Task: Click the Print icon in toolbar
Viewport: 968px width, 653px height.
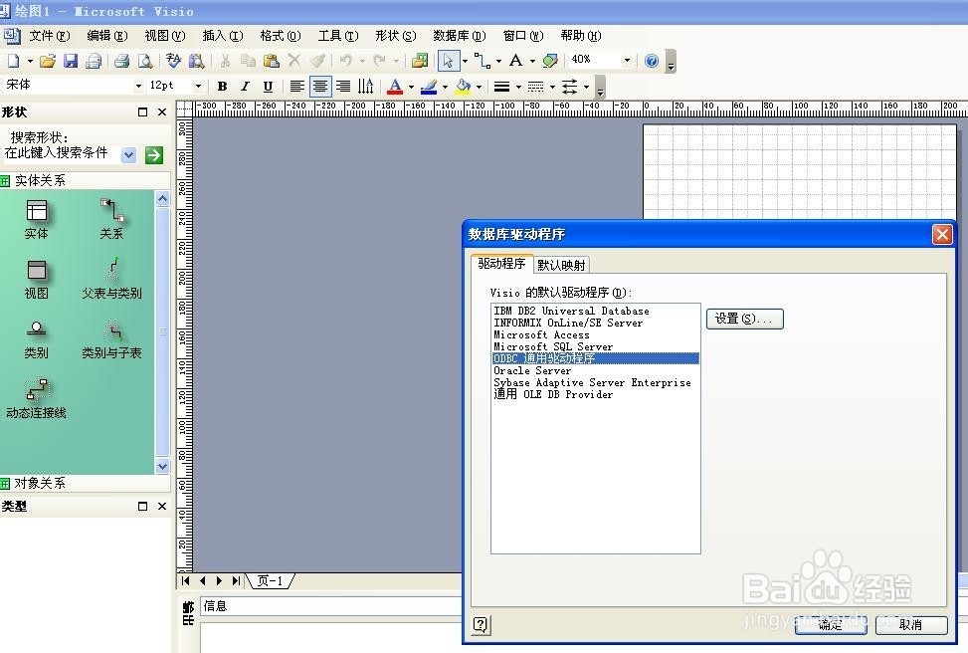Action: click(x=121, y=61)
